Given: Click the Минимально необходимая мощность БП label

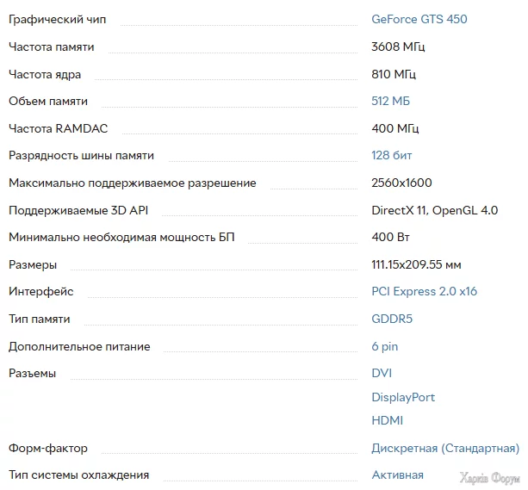Looking at the screenshot, I should (x=121, y=238).
